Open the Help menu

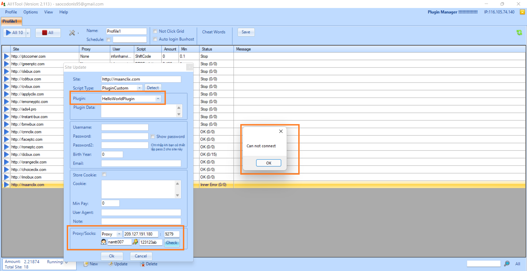coord(63,12)
